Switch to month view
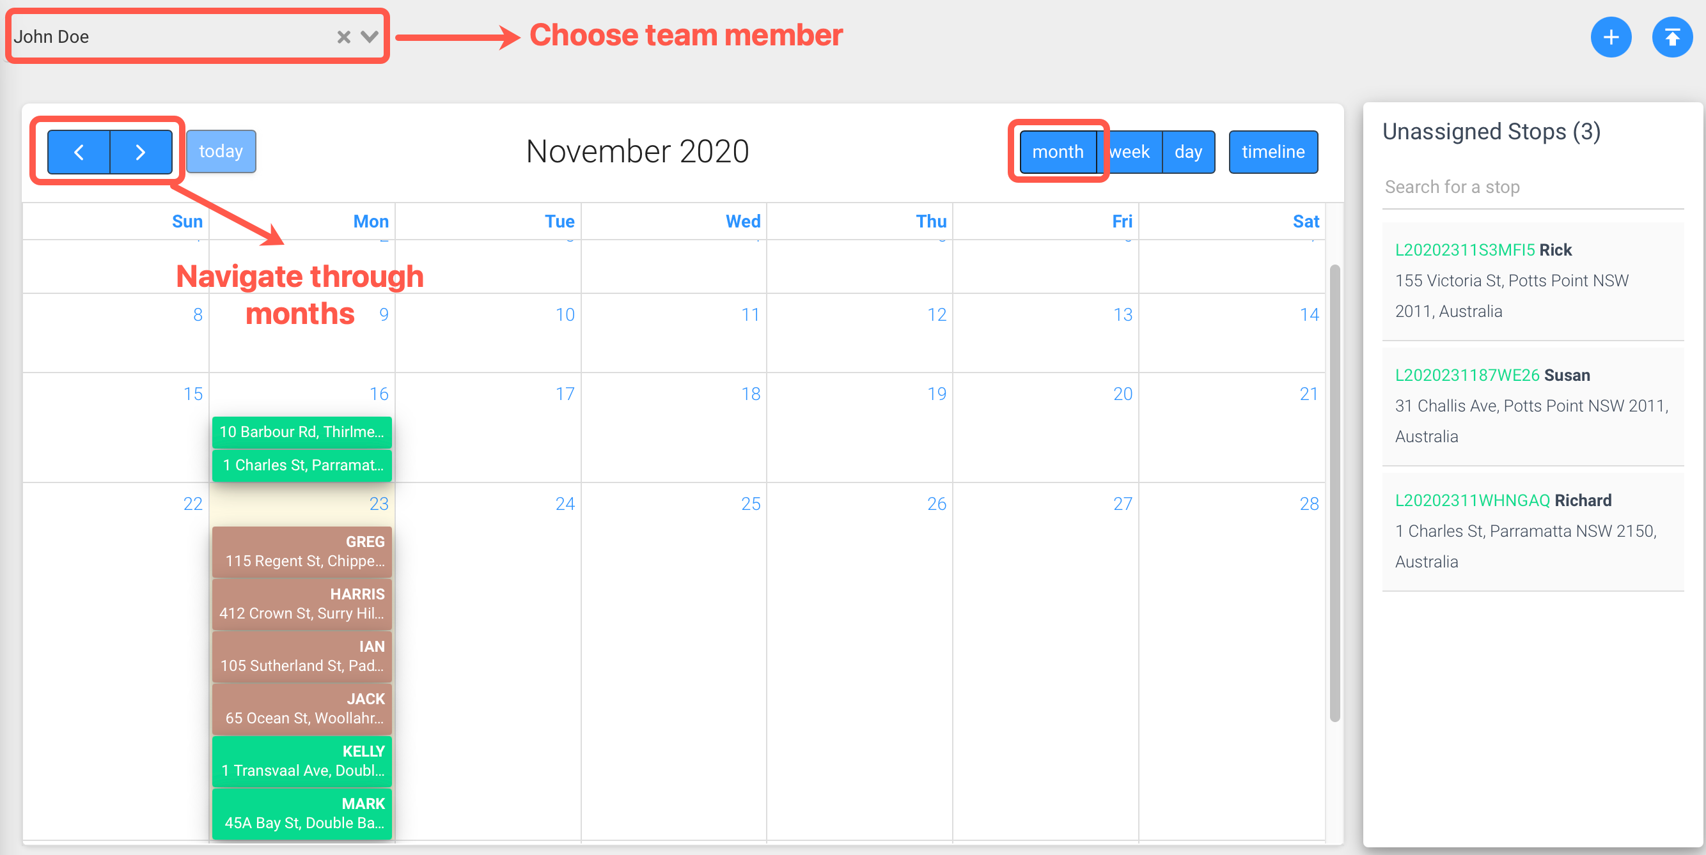This screenshot has height=855, width=1706. tap(1058, 152)
